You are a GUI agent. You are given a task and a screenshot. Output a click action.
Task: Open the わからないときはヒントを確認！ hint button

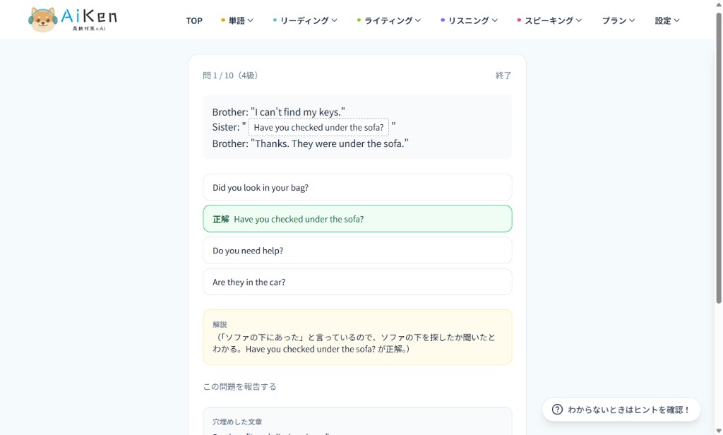[621, 410]
